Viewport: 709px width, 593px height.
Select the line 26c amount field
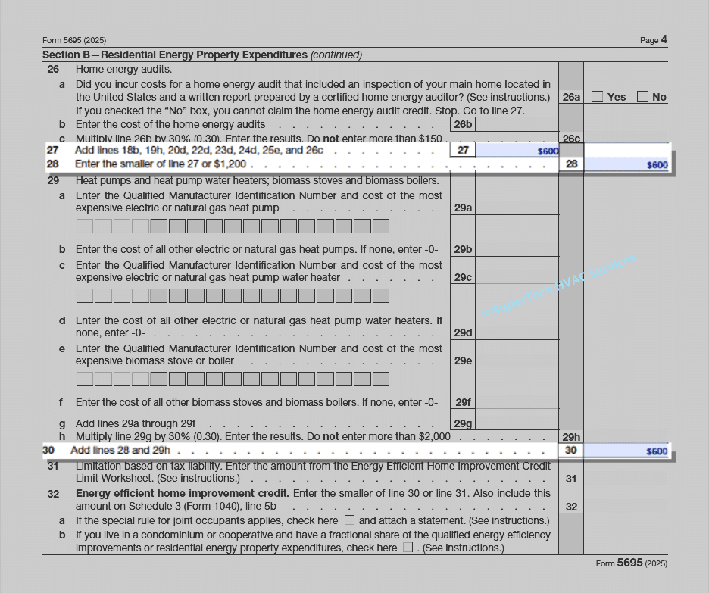click(x=626, y=138)
